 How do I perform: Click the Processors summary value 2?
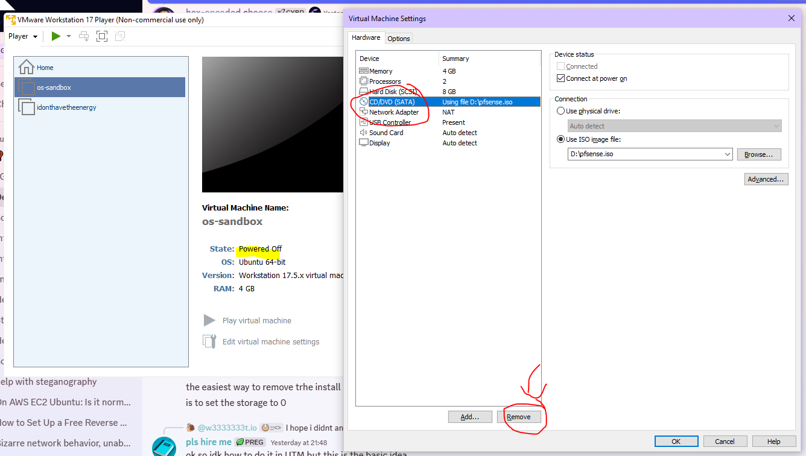tap(445, 81)
